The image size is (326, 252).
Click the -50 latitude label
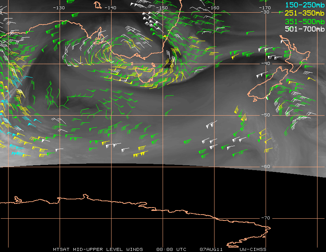tap(265, 115)
